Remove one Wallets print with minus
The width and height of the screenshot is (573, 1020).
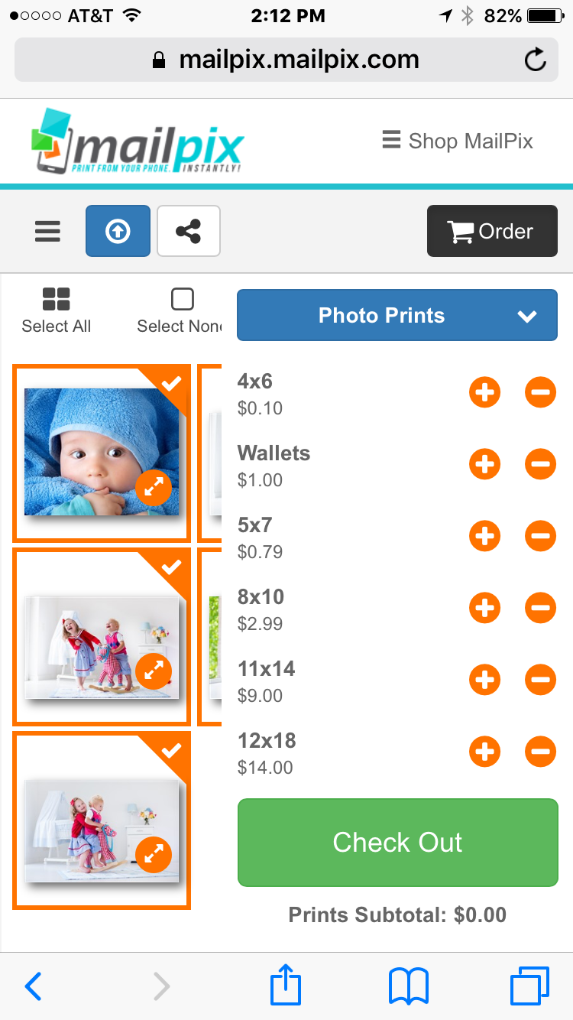540,465
